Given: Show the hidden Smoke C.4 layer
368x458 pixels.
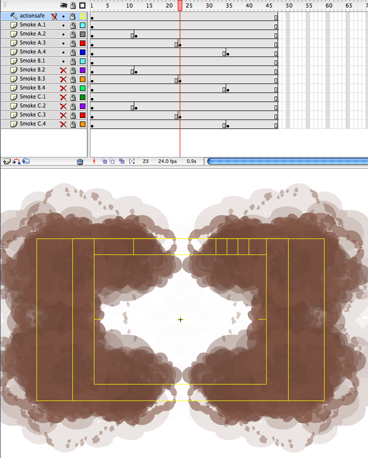Looking at the screenshot, I should 63,124.
